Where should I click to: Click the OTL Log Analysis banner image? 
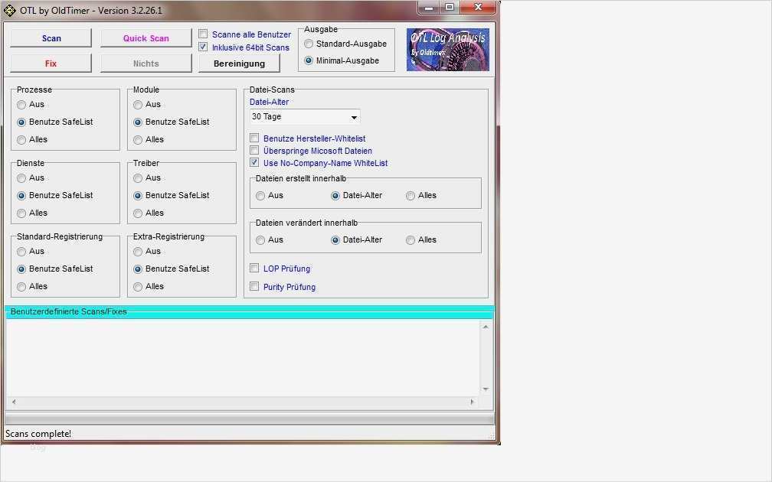click(447, 49)
